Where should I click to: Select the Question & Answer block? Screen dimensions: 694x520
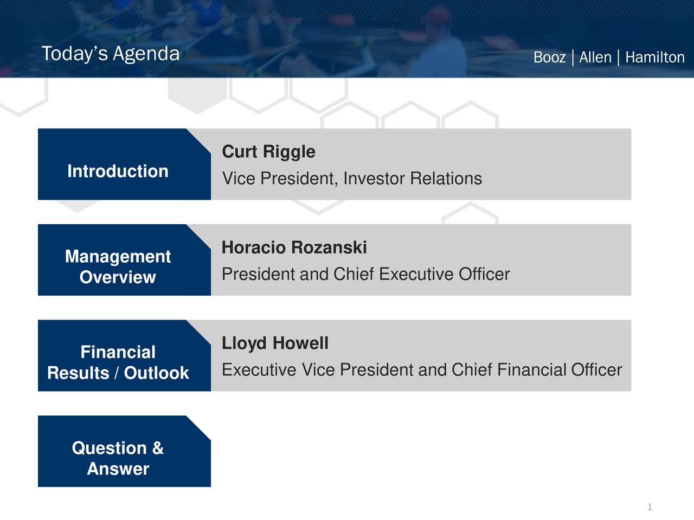click(x=124, y=451)
